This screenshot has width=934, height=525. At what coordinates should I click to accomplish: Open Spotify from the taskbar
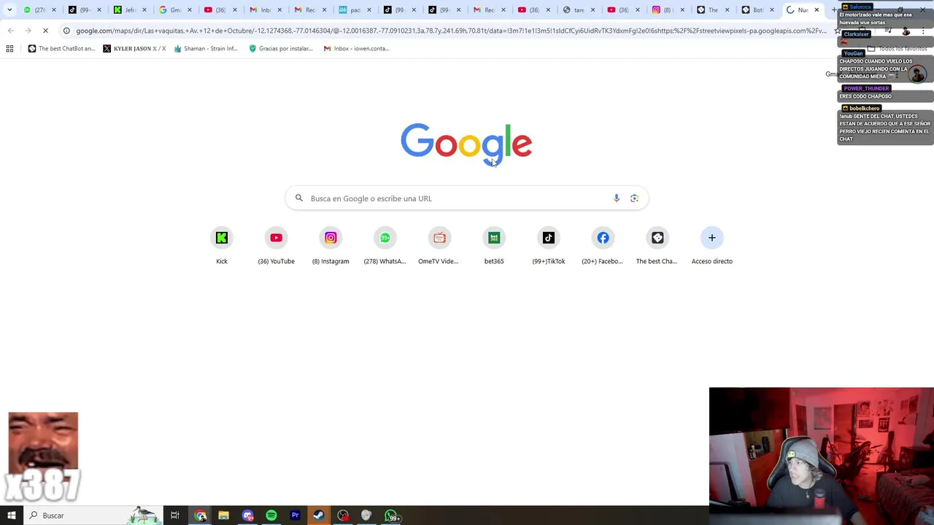pyautogui.click(x=271, y=516)
